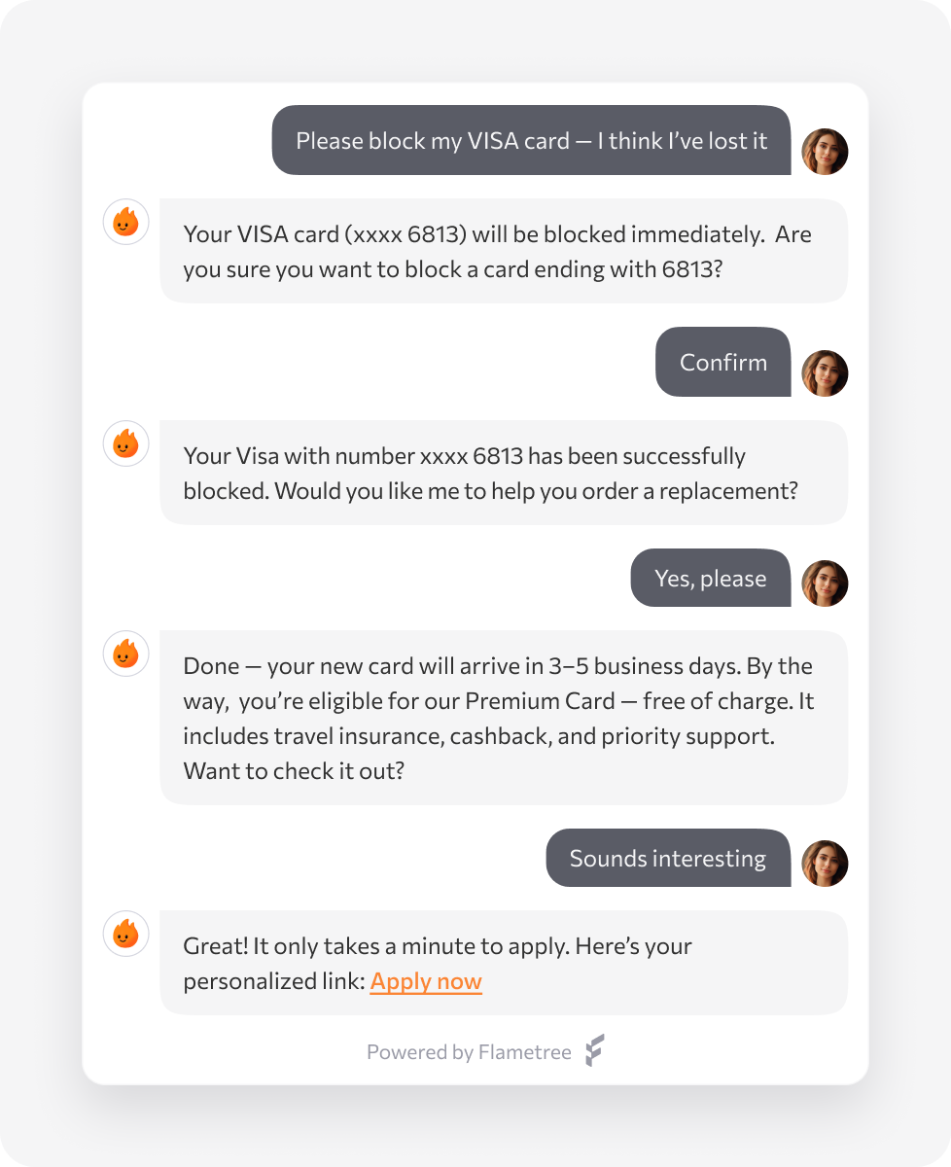Select the "Please block my VISA card" message bubble
The height and width of the screenshot is (1167, 951).
(x=531, y=141)
